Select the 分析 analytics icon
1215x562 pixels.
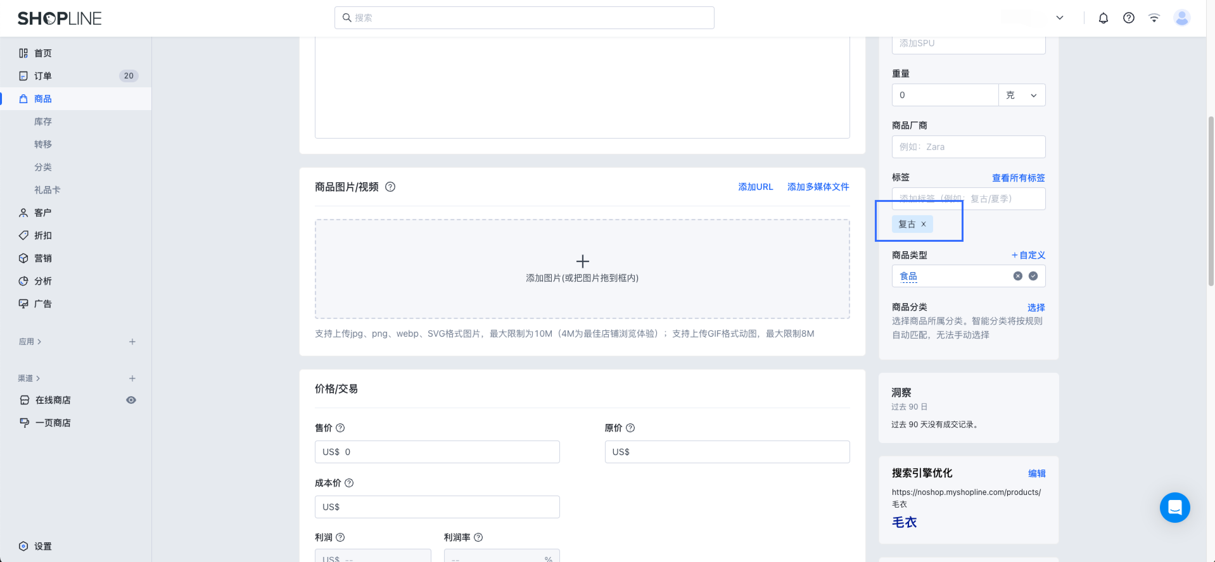coord(24,281)
